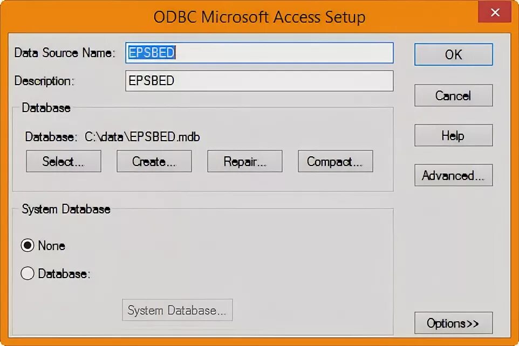Open the Help for this dialog
This screenshot has height=346, width=519.
(x=454, y=135)
